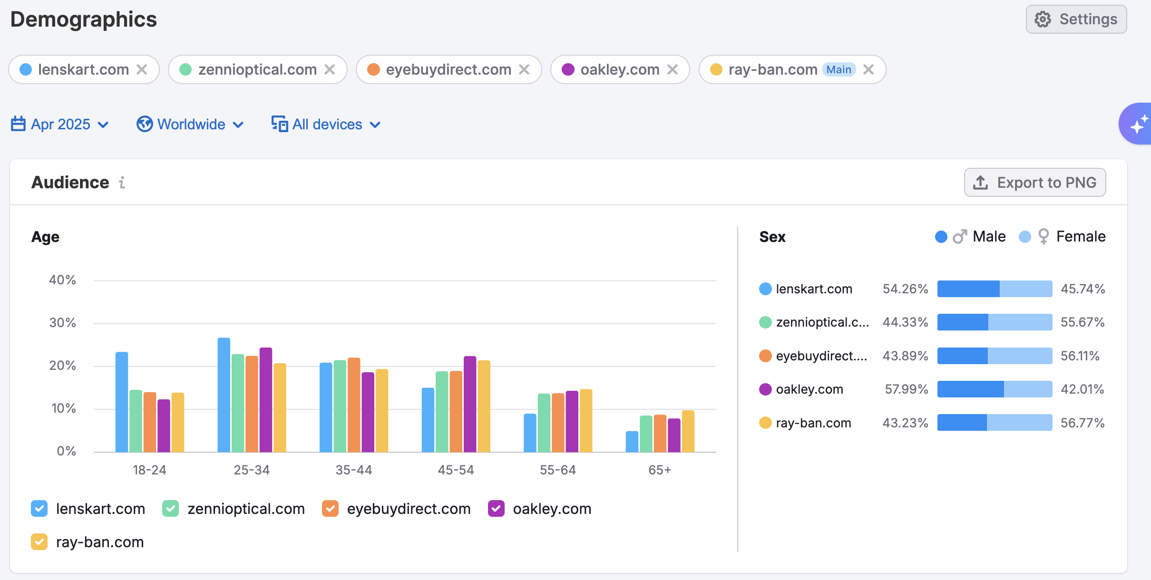Image resolution: width=1151 pixels, height=580 pixels.
Task: Click lenskart.com male percentage bar
Action: [x=968, y=289]
